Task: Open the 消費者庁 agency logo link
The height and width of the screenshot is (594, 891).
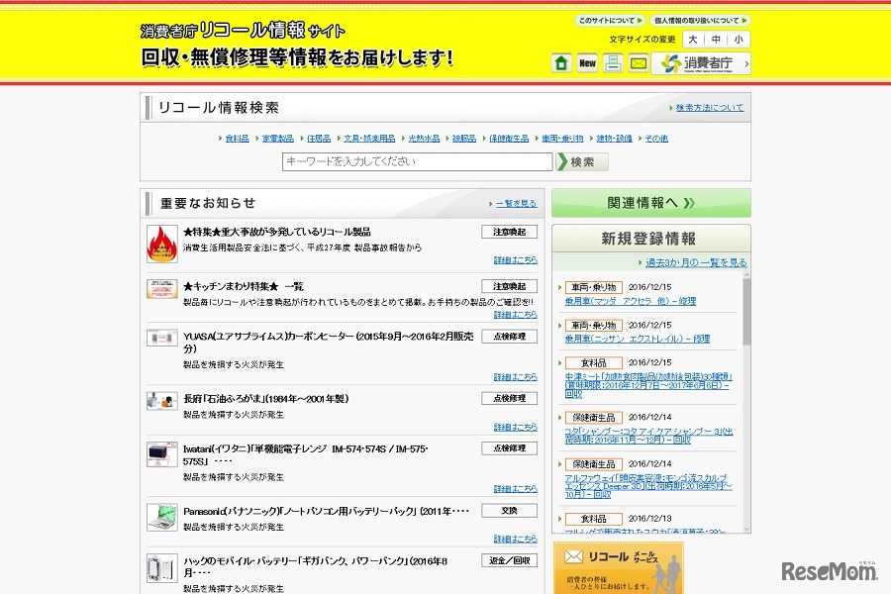Action: click(x=703, y=62)
